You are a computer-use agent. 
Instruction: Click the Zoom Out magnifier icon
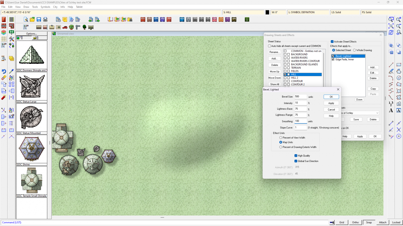click(x=399, y=26)
